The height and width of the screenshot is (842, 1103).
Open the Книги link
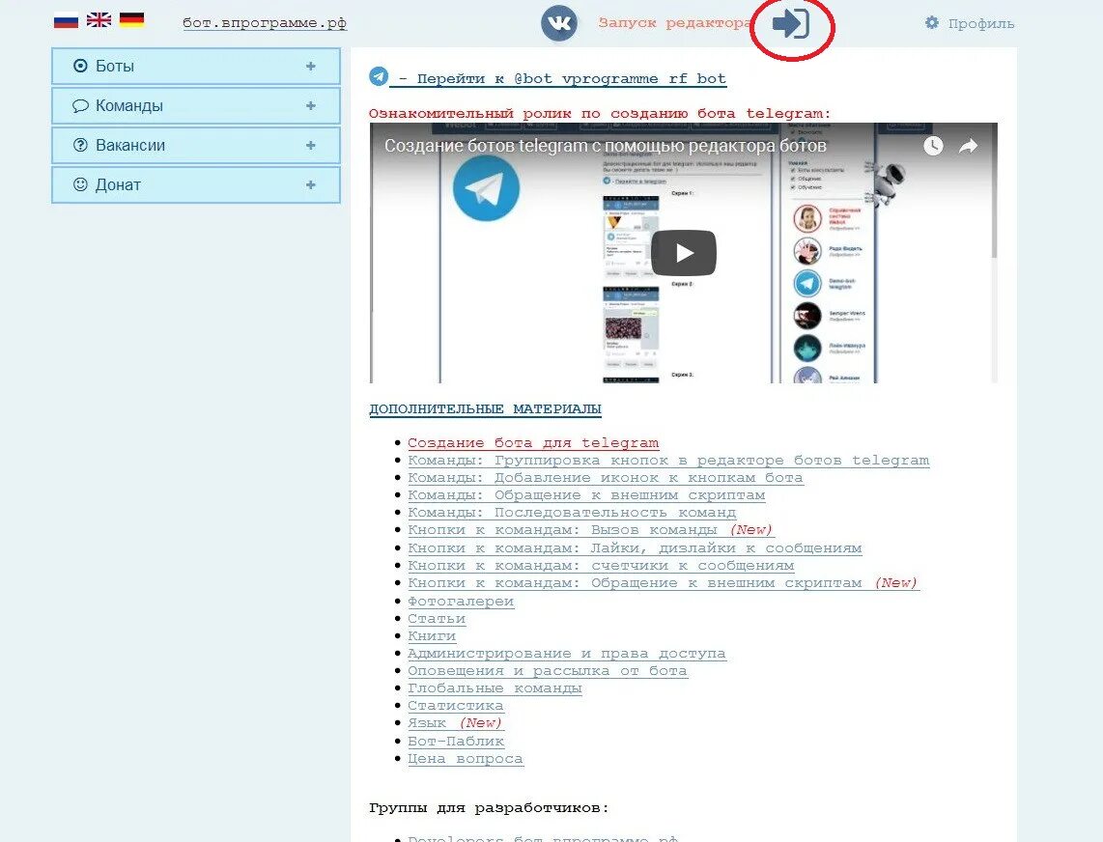pos(432,636)
